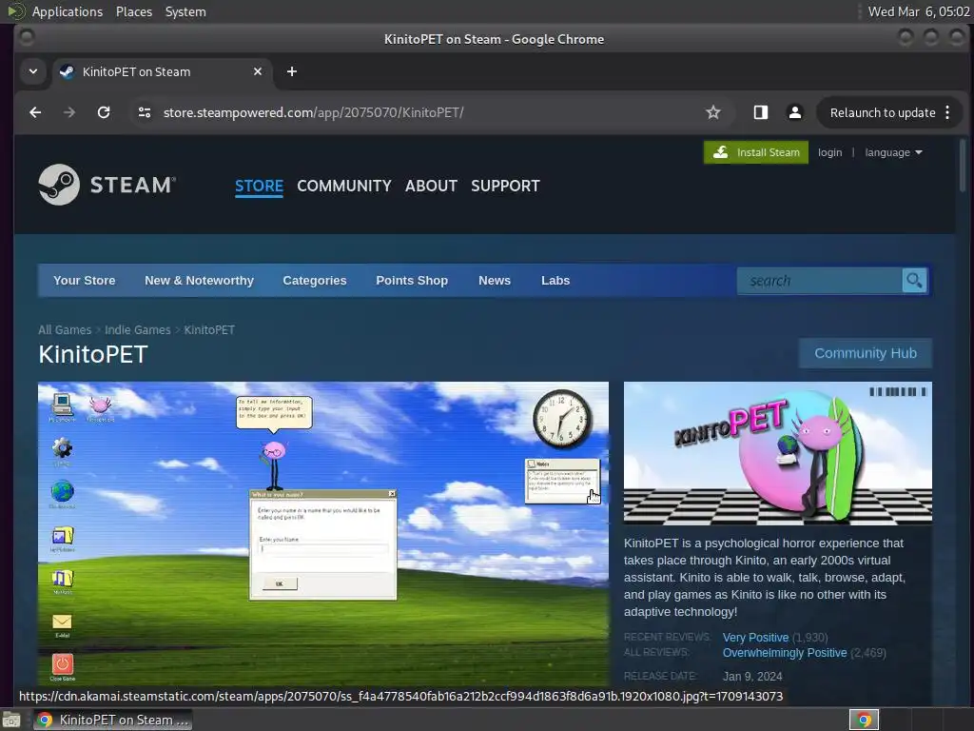The width and height of the screenshot is (974, 731).
Task: Open the Points Shop tab
Action: pos(412,281)
